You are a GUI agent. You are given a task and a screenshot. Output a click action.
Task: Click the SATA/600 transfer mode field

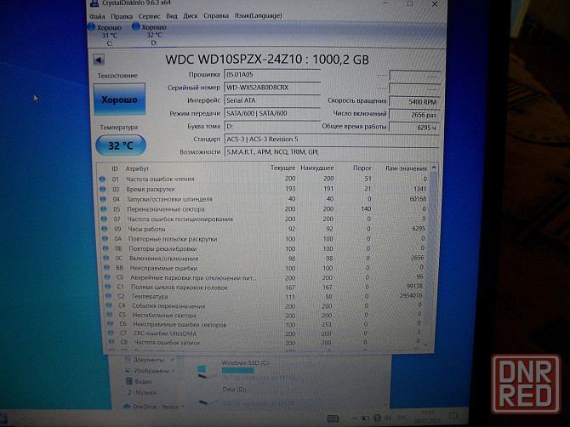pos(272,113)
